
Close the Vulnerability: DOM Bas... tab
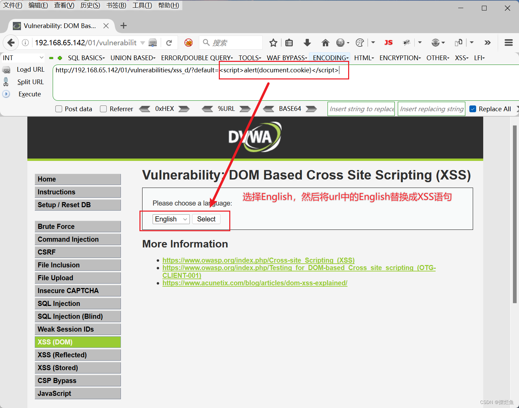coord(106,26)
